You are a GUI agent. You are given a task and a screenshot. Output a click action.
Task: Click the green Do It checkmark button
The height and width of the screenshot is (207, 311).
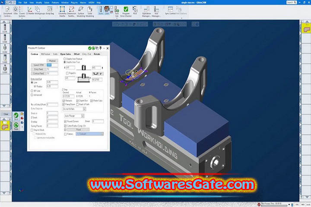(x=16, y=116)
